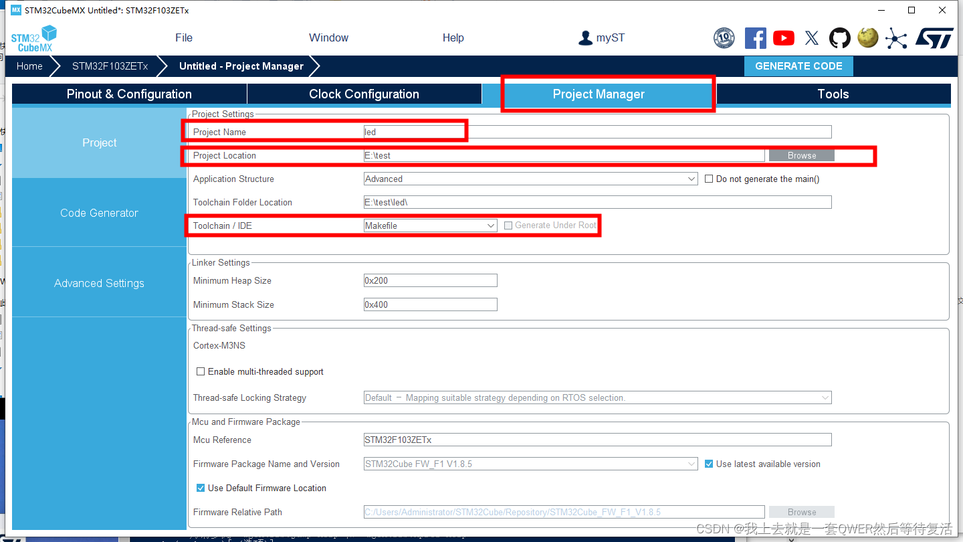Screen dimensions: 963x542
Task: Toggle Use Default Firmware Location checkbox
Action: (201, 488)
